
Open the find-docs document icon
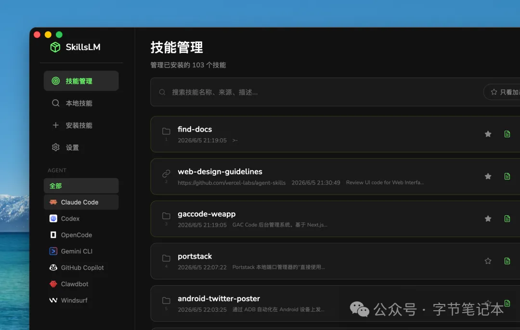coord(507,134)
